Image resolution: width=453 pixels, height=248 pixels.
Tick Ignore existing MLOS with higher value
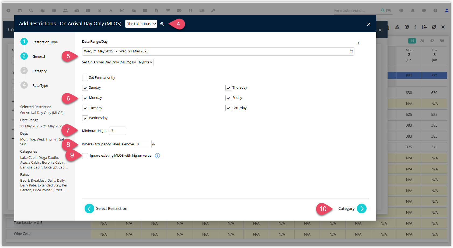[85, 156]
